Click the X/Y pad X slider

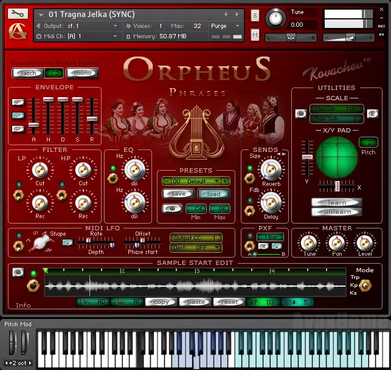(337, 186)
